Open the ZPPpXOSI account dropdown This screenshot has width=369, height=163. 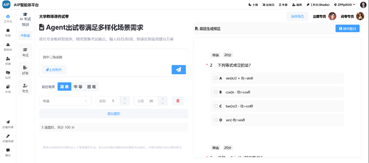pyautogui.click(x=345, y=5)
